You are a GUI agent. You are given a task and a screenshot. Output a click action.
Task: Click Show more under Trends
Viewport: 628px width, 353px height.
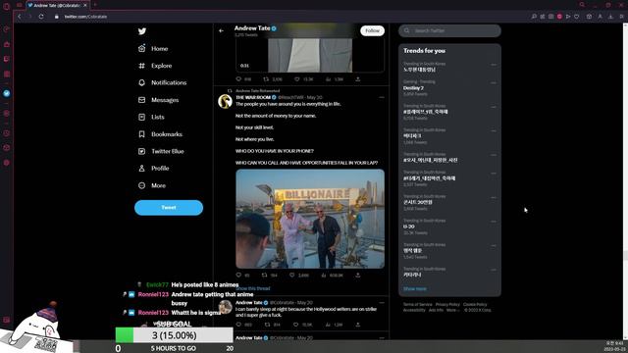tap(414, 289)
